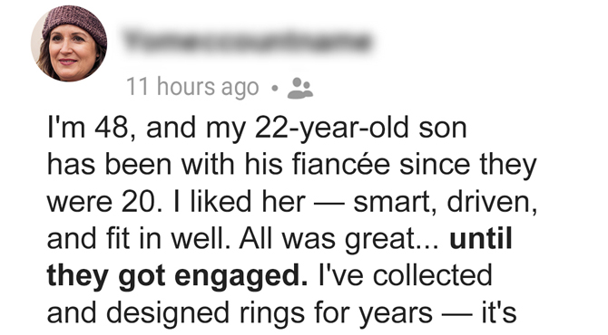Click the bold "they got engaged." text
The height and width of the screenshot is (335, 608).
177,277
